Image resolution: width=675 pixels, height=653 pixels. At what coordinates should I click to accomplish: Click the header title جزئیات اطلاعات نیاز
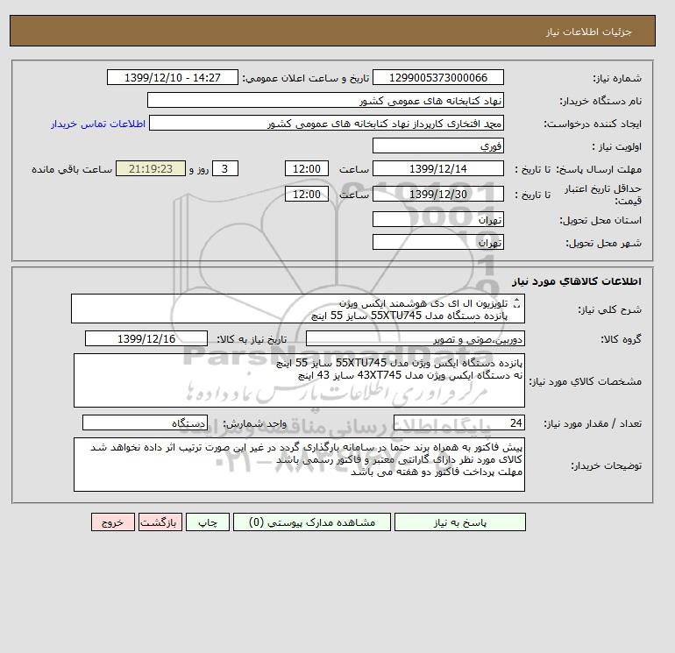(x=588, y=32)
